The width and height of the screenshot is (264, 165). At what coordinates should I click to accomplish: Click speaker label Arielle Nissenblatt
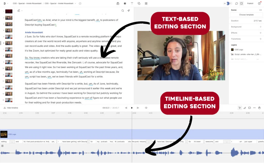[x=34, y=32]
